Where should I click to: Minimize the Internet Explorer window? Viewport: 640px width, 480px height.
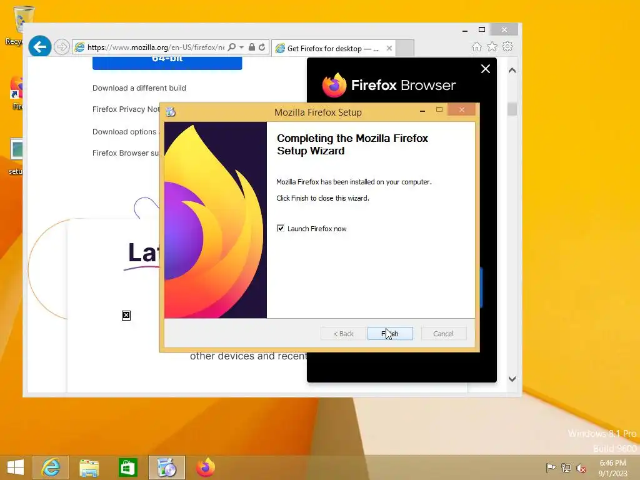[465, 30]
